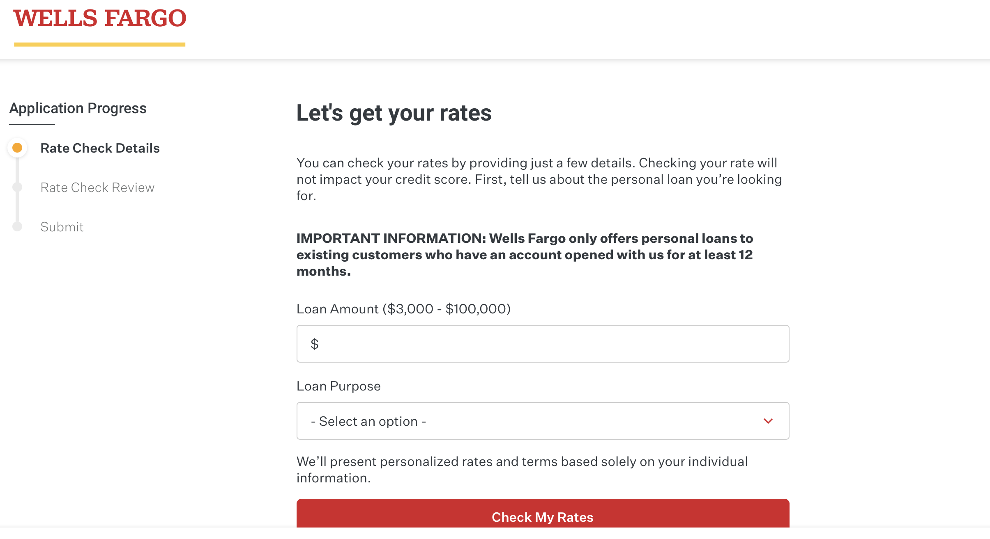Click the Submit step label
Image resolution: width=990 pixels, height=539 pixels.
[x=62, y=226]
